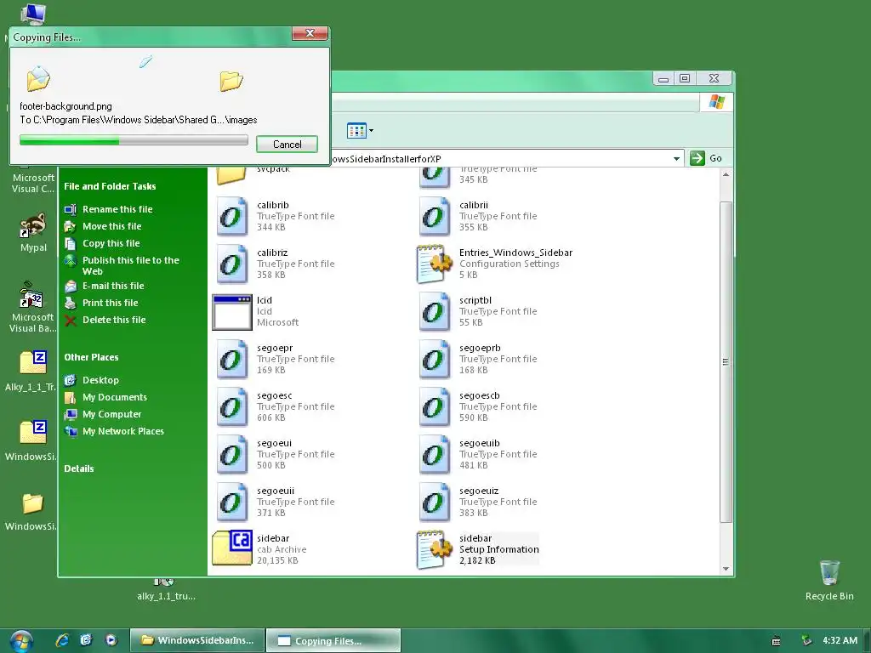Click the system clock showing 4:32 AM

(840, 641)
